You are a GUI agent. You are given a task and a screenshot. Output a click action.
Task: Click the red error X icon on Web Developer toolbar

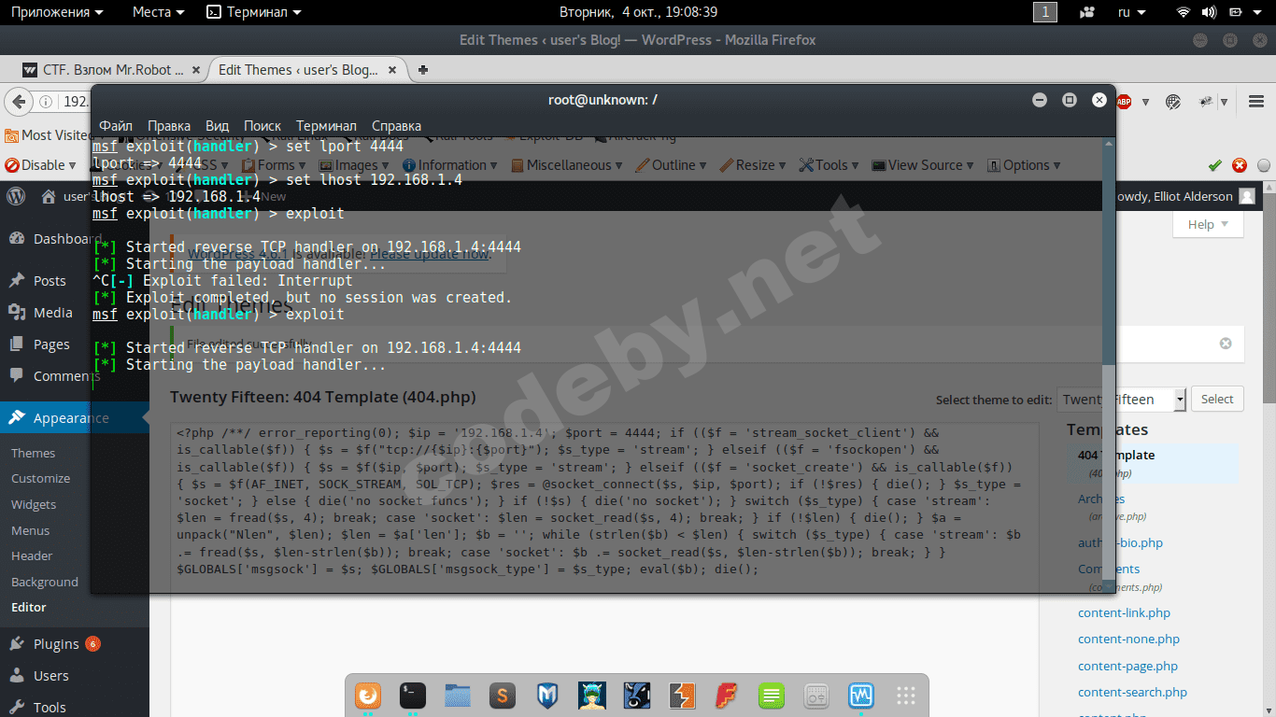(x=1240, y=165)
